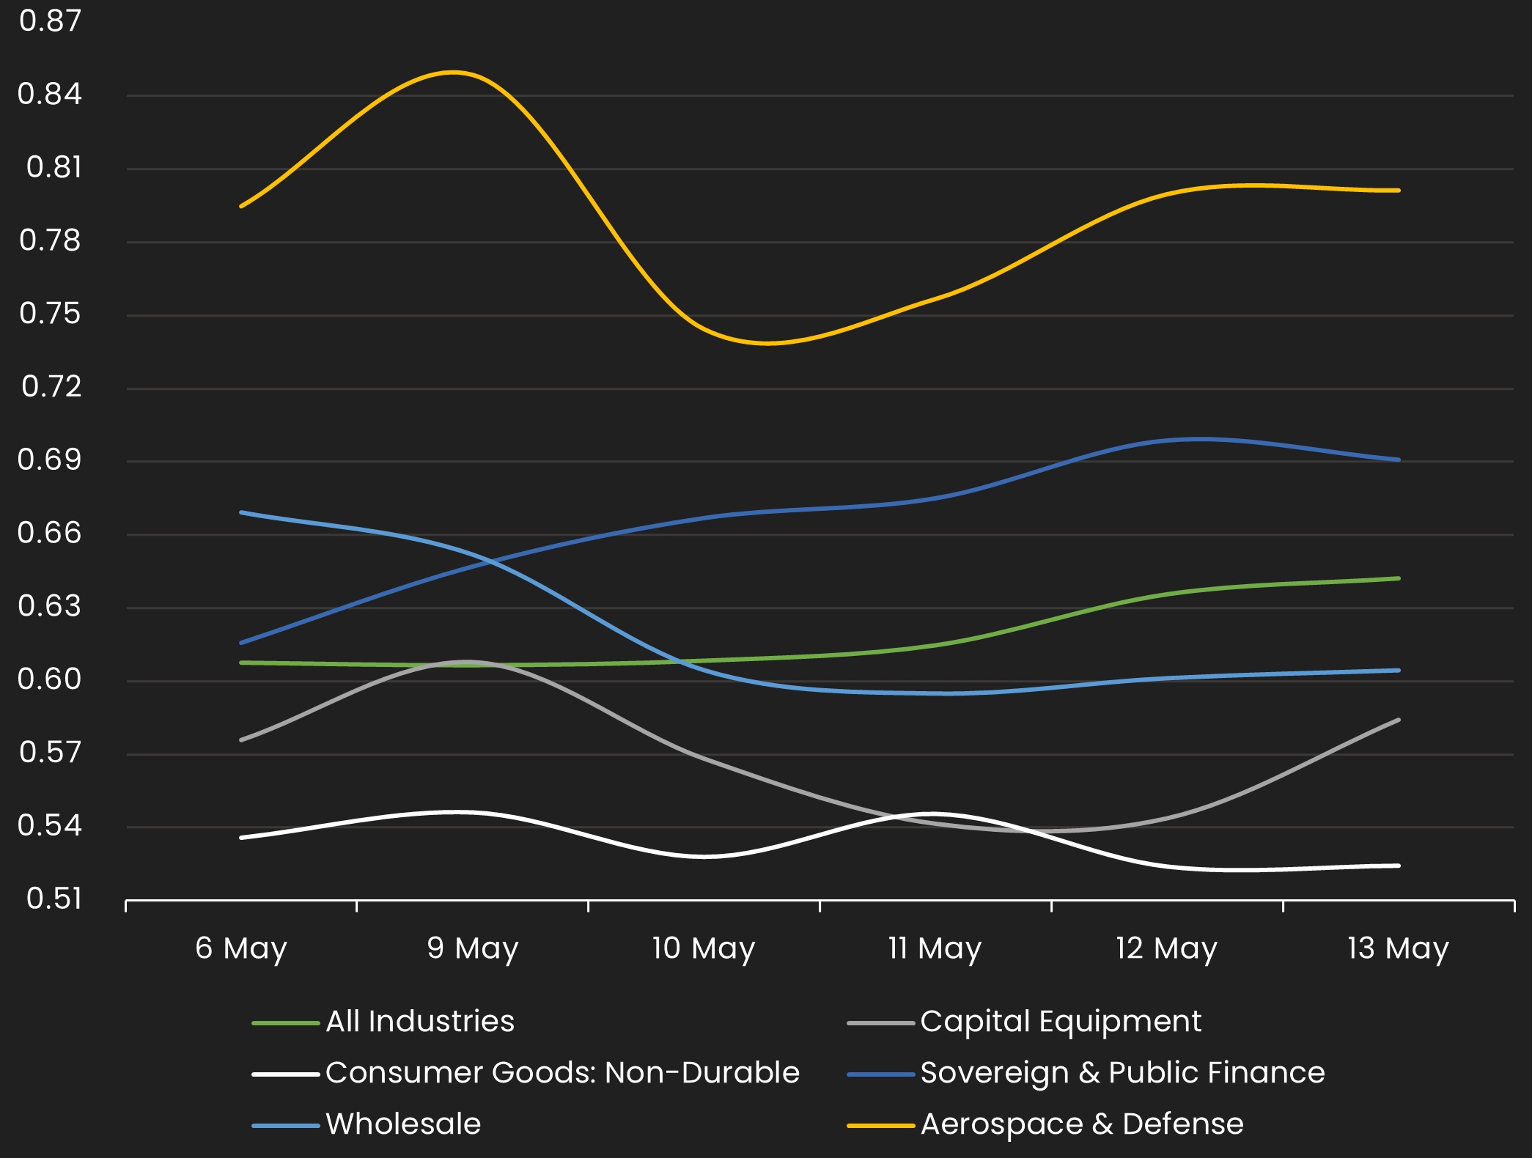Click the 9 May x-axis label
The height and width of the screenshot is (1158, 1532).
pyautogui.click(x=473, y=948)
